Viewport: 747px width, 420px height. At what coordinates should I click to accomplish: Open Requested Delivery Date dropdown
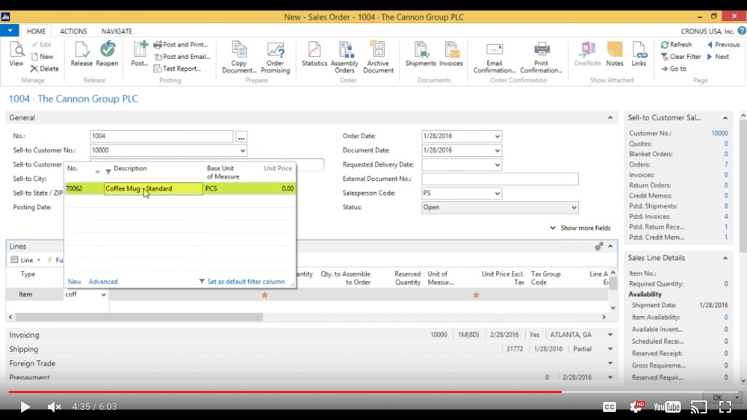click(497, 165)
